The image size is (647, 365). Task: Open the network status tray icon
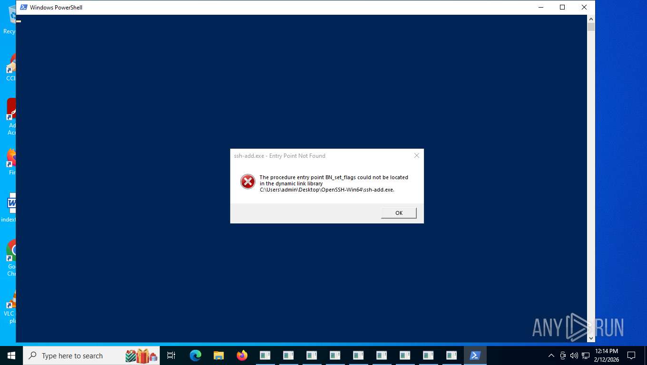point(586,355)
